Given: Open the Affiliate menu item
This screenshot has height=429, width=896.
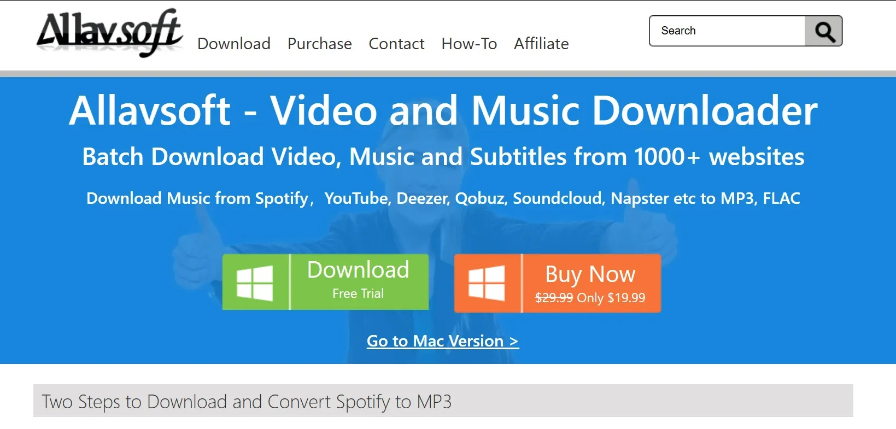Looking at the screenshot, I should coord(541,44).
